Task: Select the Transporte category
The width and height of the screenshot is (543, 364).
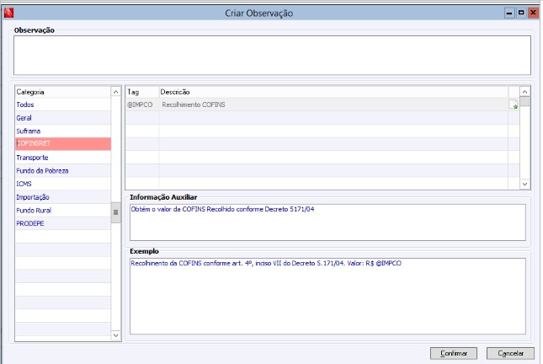Action: pos(63,158)
